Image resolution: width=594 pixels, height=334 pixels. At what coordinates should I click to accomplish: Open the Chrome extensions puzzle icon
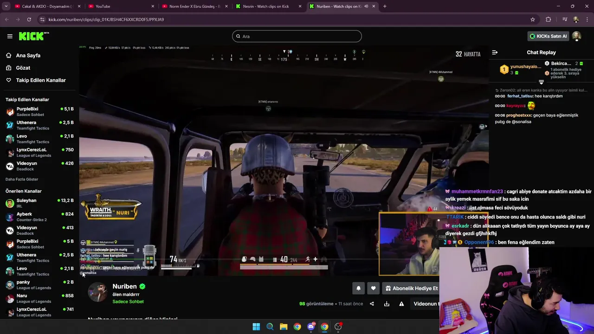coord(549,19)
